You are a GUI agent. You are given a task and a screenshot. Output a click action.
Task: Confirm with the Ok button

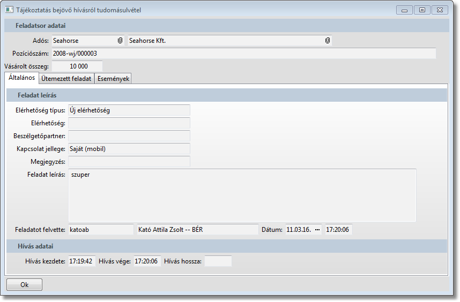tap(24, 285)
